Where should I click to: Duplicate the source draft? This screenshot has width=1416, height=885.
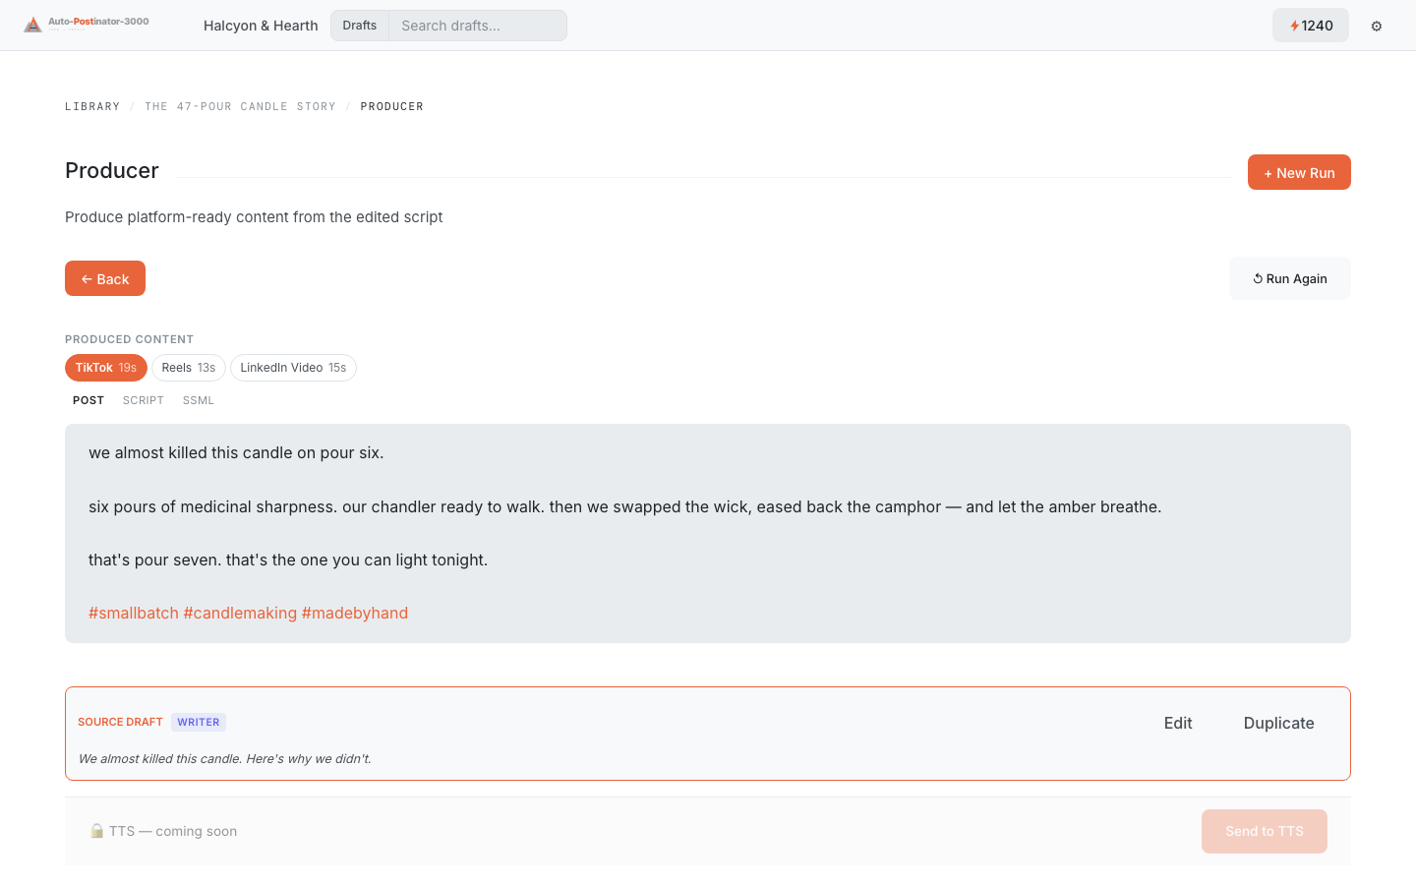point(1278,723)
